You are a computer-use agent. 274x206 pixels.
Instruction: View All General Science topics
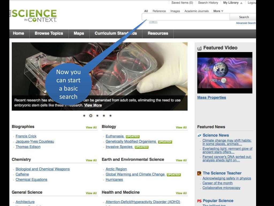91,193
